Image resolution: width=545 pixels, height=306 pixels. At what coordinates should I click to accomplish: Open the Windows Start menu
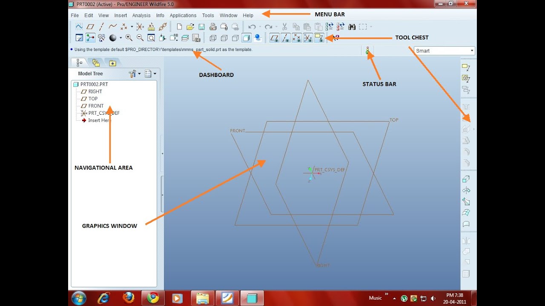(x=79, y=298)
